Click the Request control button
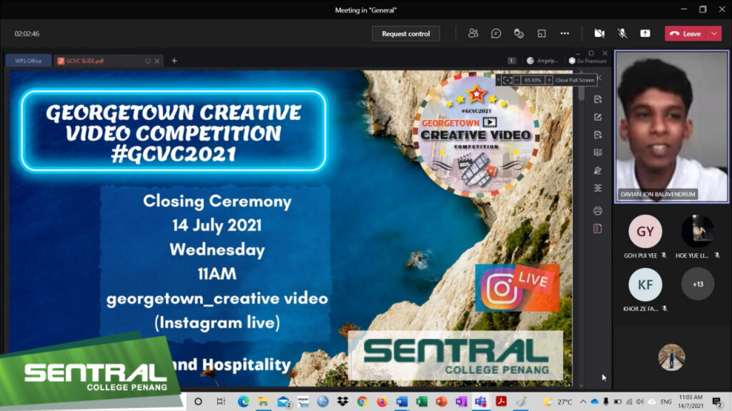This screenshot has width=732, height=411. [x=406, y=33]
